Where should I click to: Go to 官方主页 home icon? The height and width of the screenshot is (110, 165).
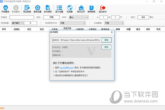(x=81, y=9)
